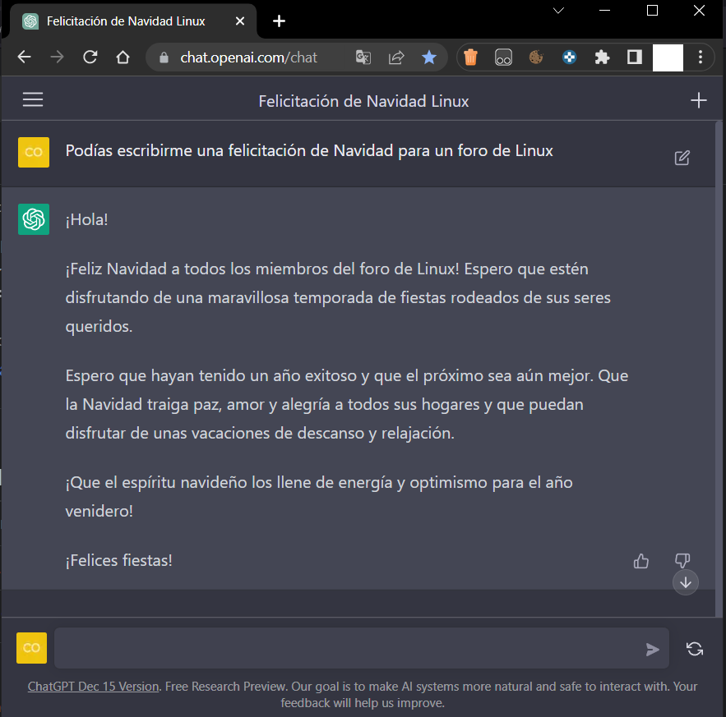The height and width of the screenshot is (717, 726).
Task: Toggle the bookmark star for this page
Action: click(429, 57)
